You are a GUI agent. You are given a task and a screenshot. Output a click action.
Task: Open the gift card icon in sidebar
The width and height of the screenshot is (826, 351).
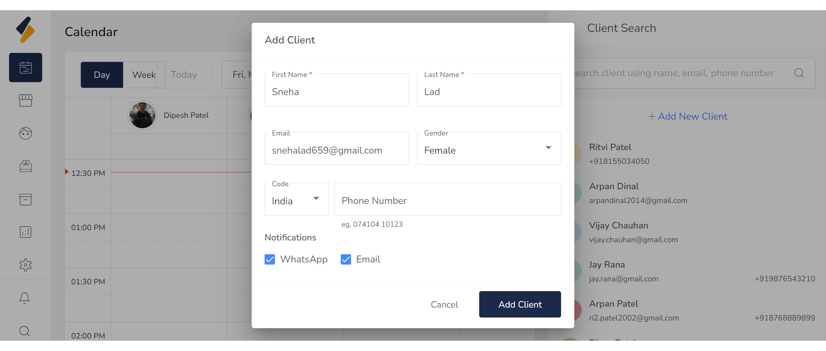tap(25, 166)
